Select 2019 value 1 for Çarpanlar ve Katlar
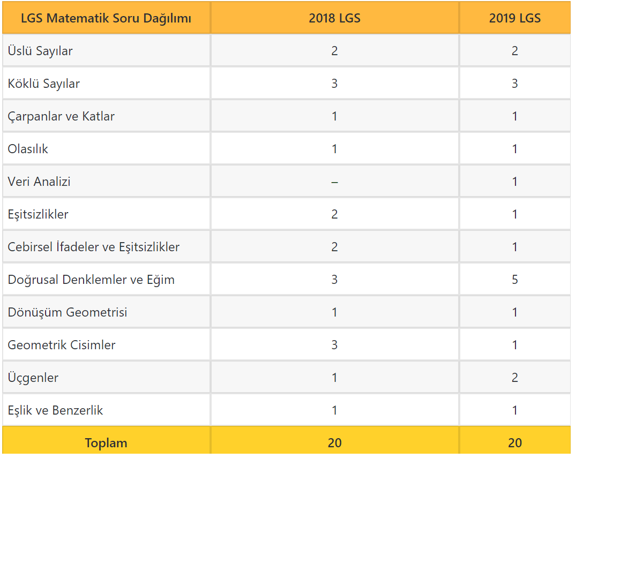The width and height of the screenshot is (643, 571). point(515,116)
